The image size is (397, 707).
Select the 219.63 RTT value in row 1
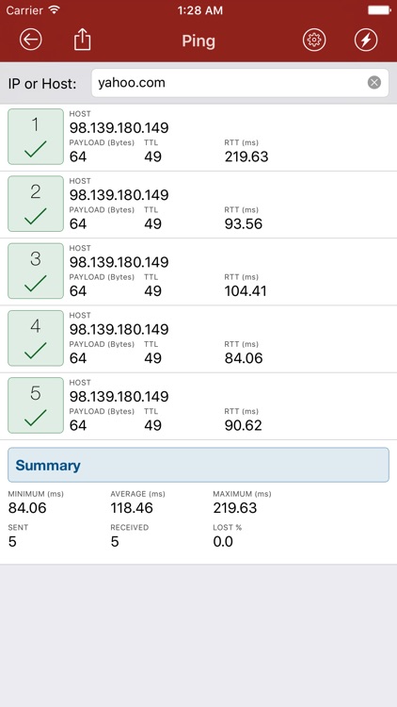[246, 156]
